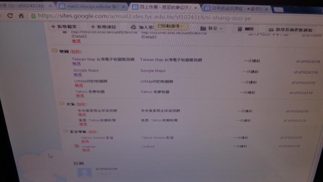
Task: Click 檢視 under 中央氣象局全球資訊網
Action: 82,114
